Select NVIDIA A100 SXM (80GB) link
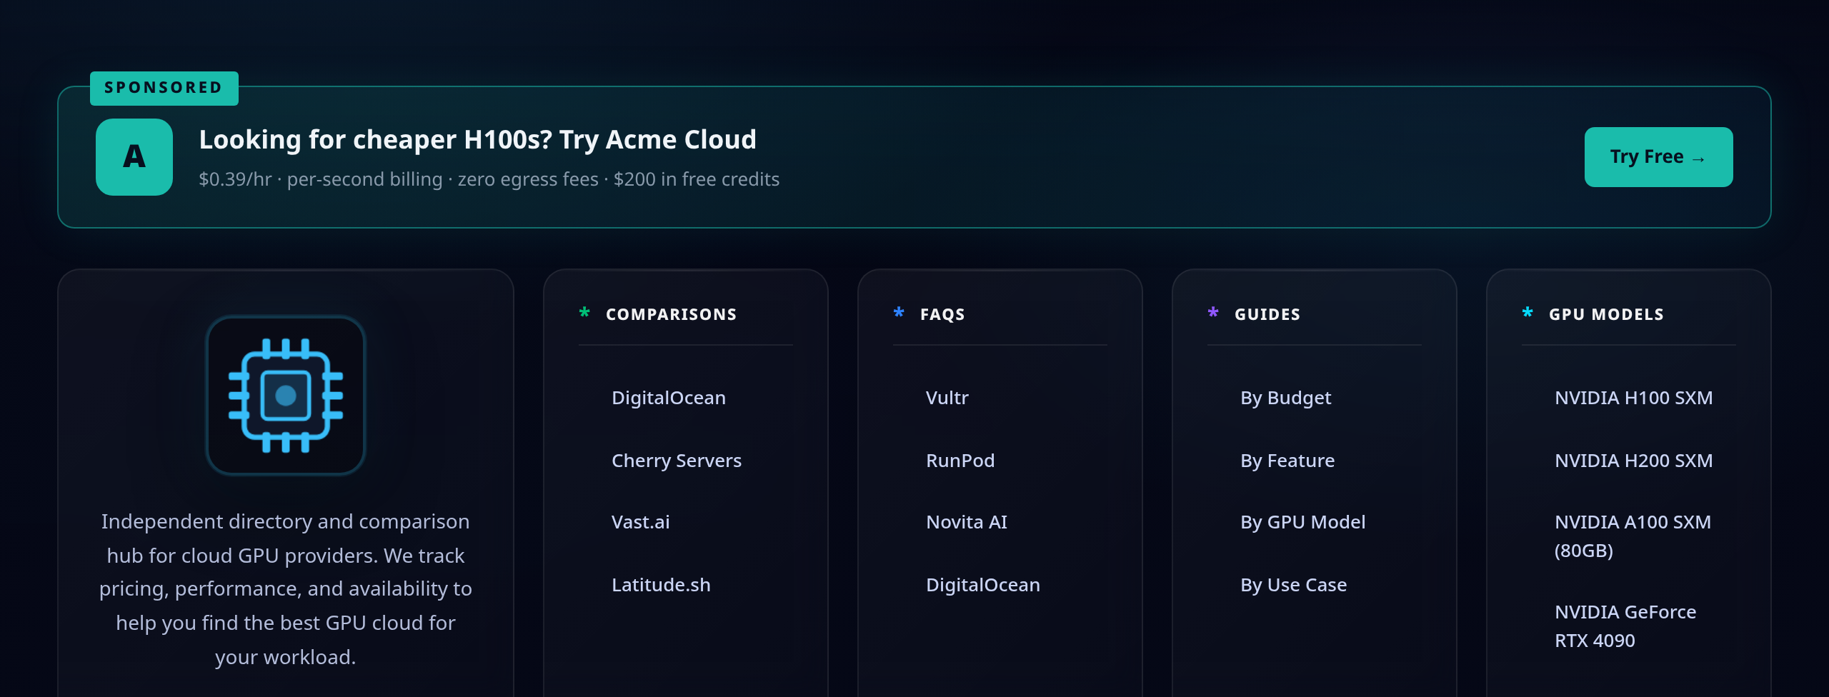The image size is (1829, 697). (x=1633, y=536)
